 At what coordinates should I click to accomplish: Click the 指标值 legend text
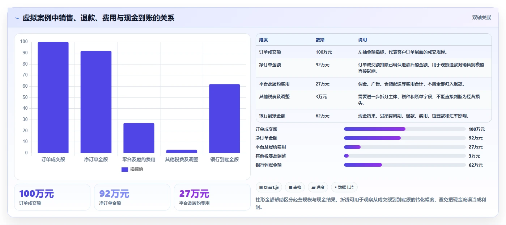point(137,169)
